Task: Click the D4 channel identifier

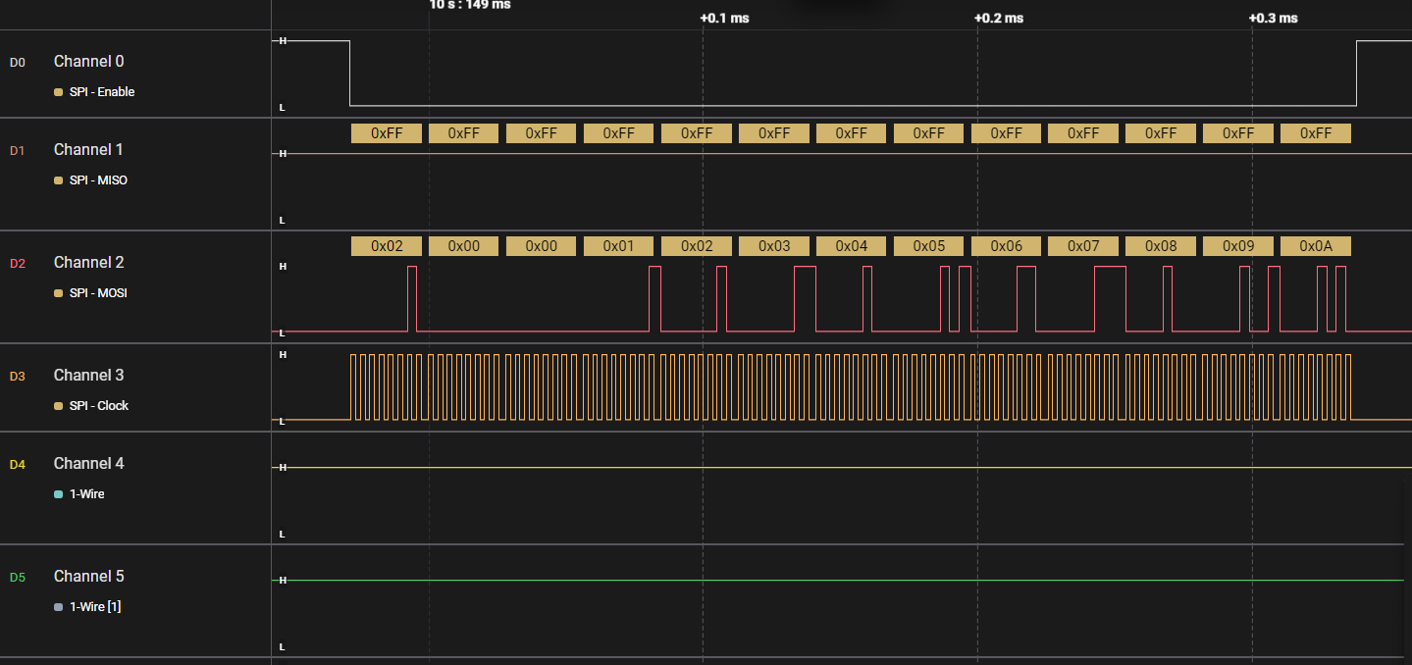Action: [x=17, y=464]
